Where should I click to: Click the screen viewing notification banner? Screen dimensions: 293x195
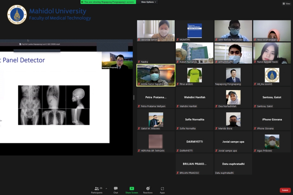pos(108,2)
